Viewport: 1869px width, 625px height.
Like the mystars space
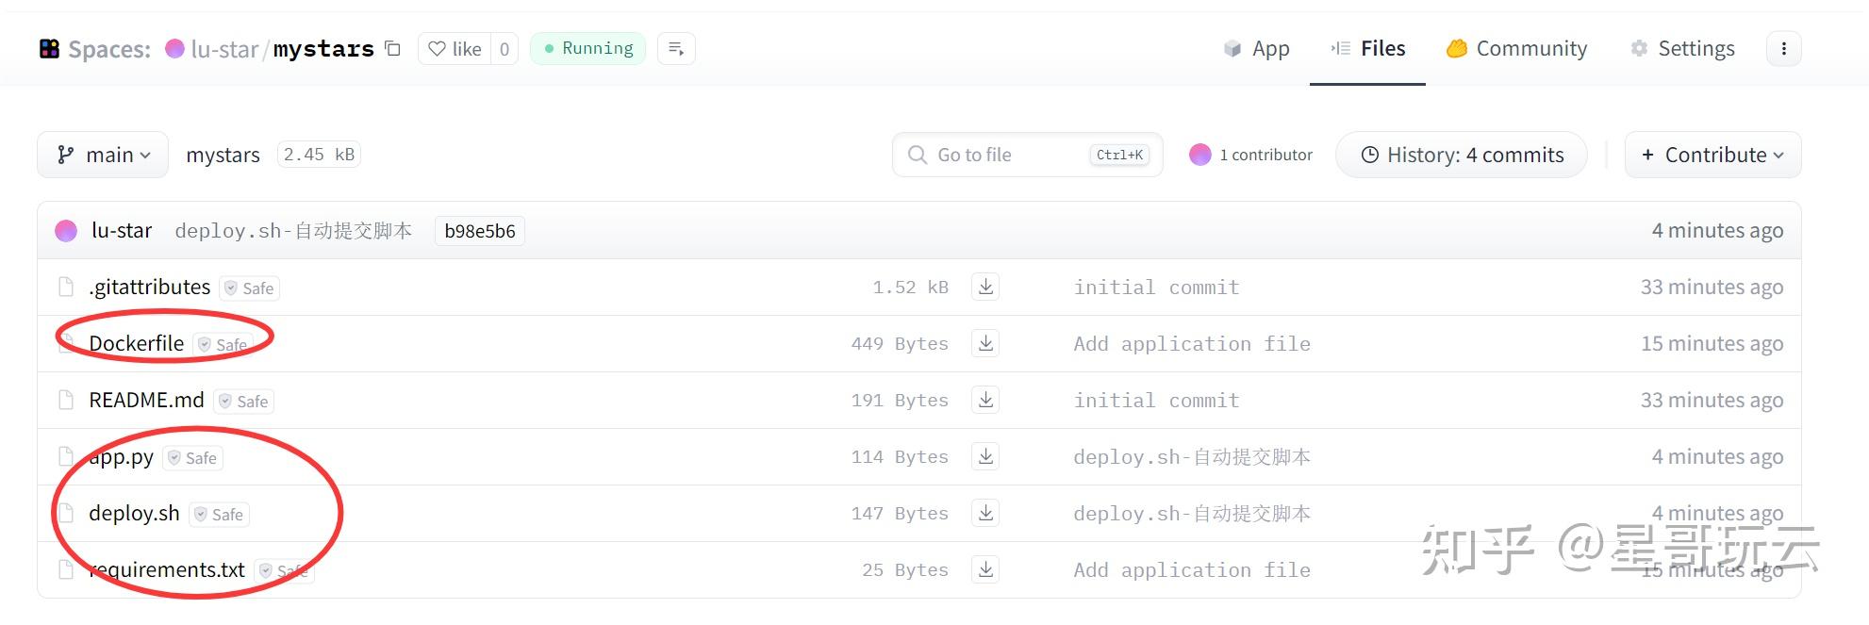coord(455,49)
